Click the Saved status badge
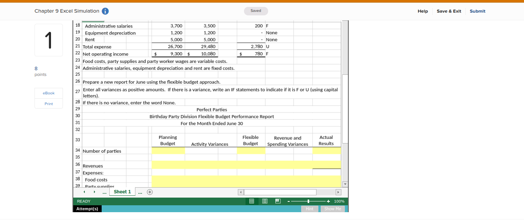The image size is (524, 221). [256, 11]
